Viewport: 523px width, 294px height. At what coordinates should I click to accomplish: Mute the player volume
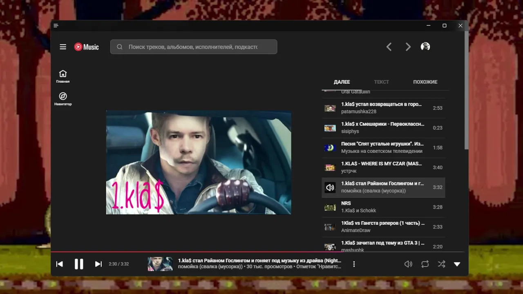(408, 264)
